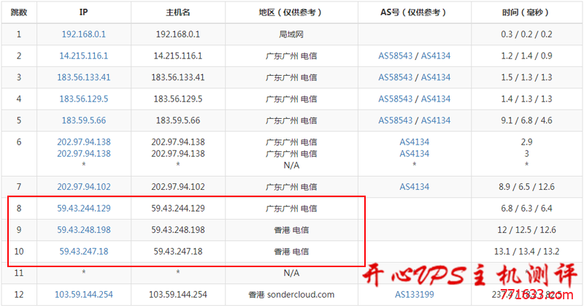Open the blue 202.97.94.102 IP link
This screenshot has height=308, width=584.
pos(84,187)
